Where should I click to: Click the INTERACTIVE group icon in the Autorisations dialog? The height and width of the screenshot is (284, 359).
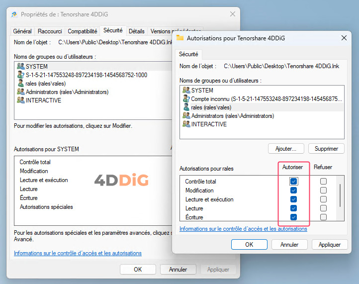pyautogui.click(x=186, y=124)
